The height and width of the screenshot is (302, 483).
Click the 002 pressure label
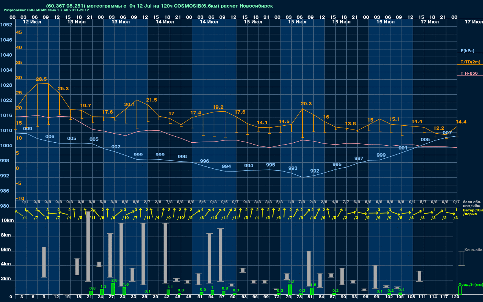click(116, 147)
